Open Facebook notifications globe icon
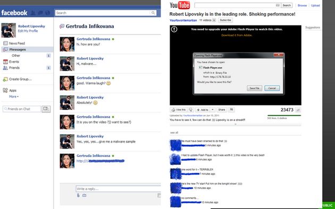Viewport: 335px width, 209px height. click(48, 13)
